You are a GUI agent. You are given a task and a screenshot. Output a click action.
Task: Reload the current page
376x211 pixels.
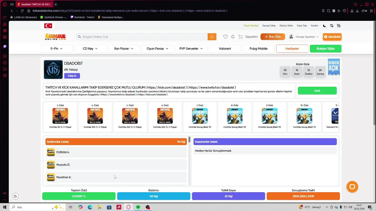click(x=22, y=11)
